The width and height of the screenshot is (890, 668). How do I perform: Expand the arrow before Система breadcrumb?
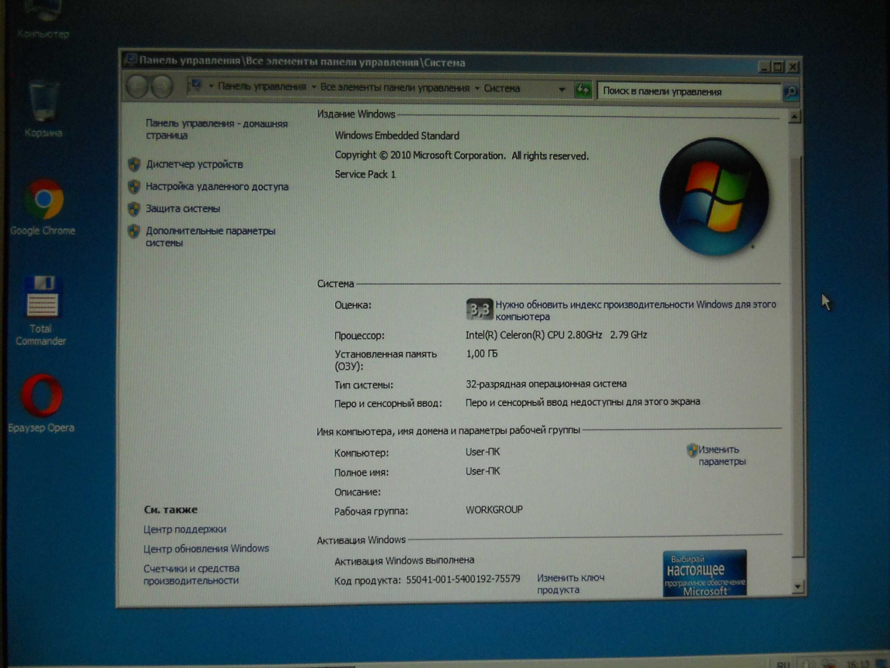[477, 88]
